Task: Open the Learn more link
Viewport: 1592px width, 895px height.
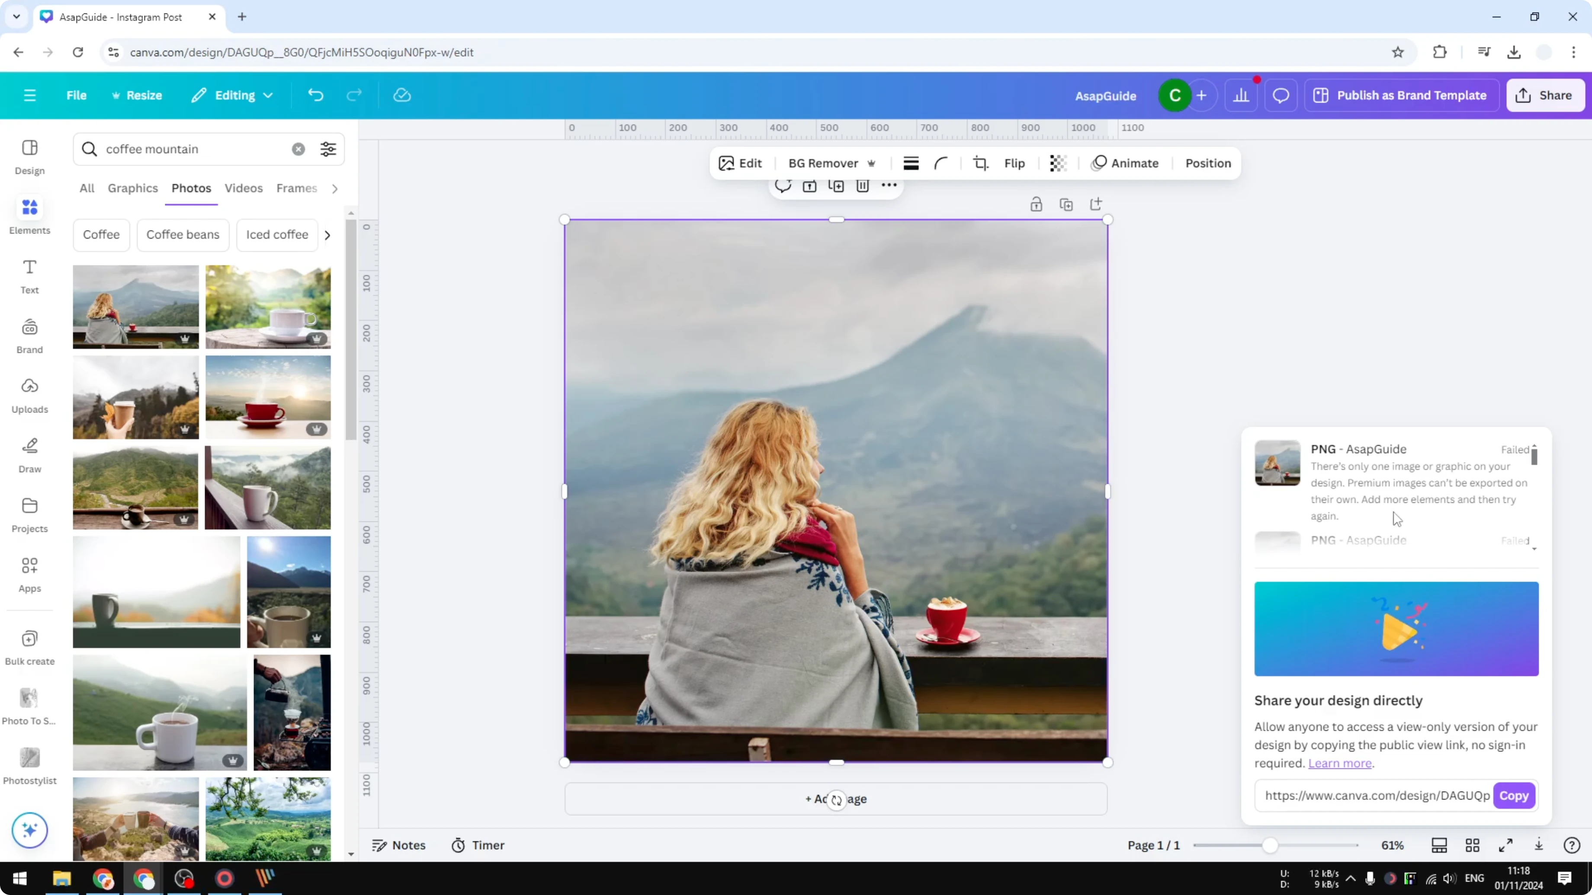Action: [1339, 764]
